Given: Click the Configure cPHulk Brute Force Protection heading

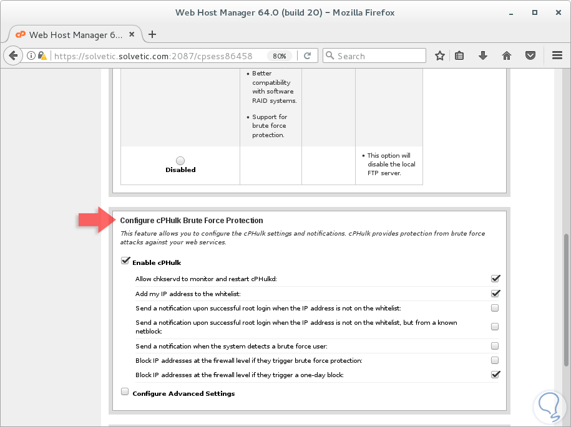Looking at the screenshot, I should pos(192,221).
